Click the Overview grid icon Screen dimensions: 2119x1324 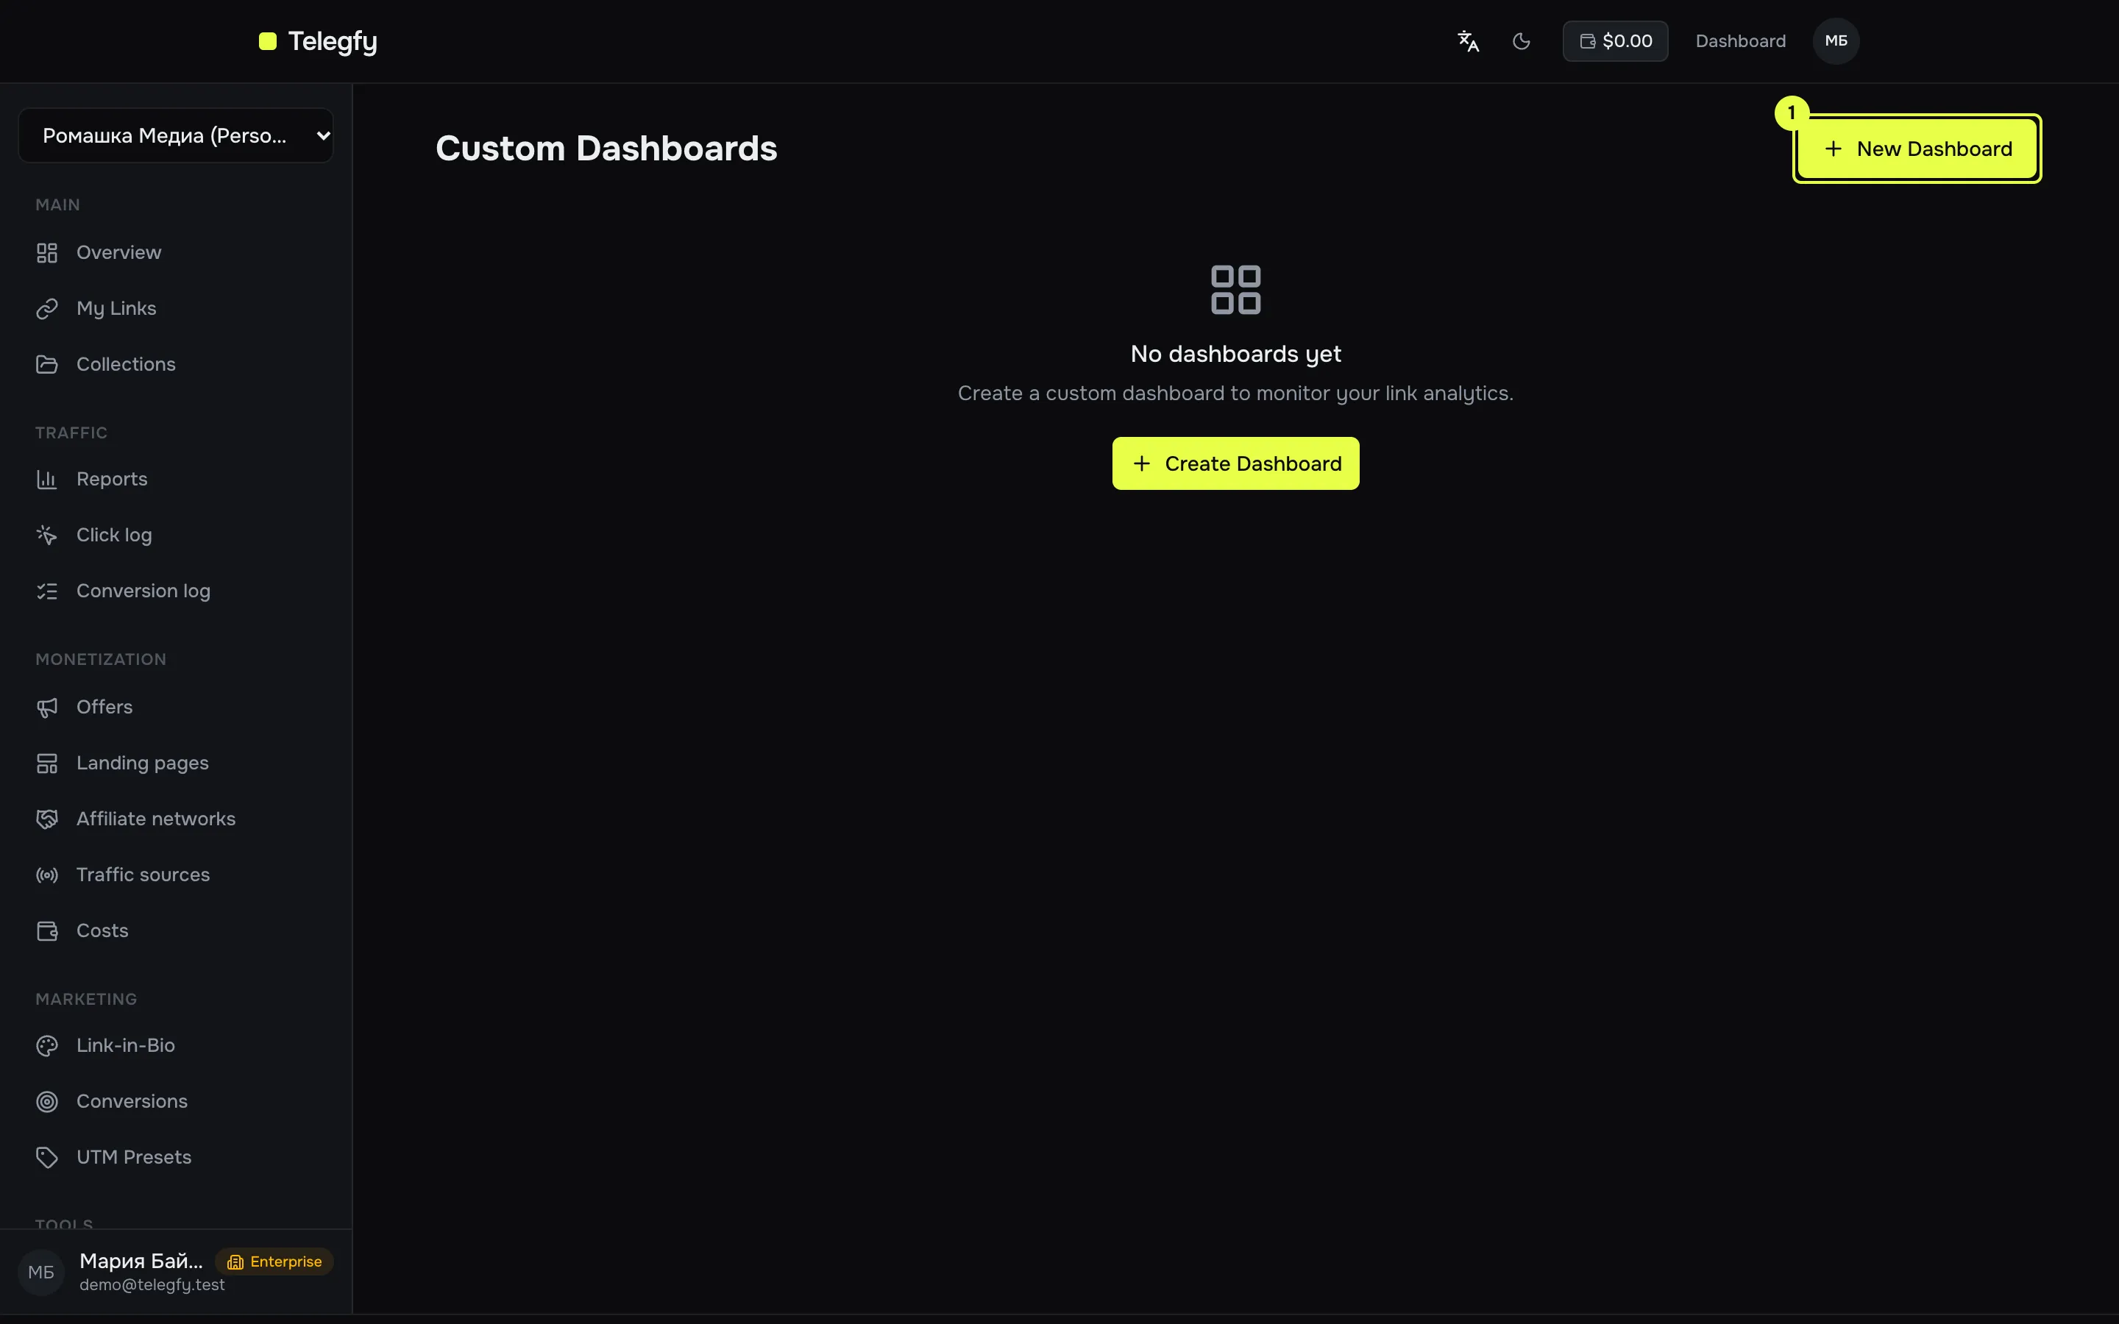47,253
